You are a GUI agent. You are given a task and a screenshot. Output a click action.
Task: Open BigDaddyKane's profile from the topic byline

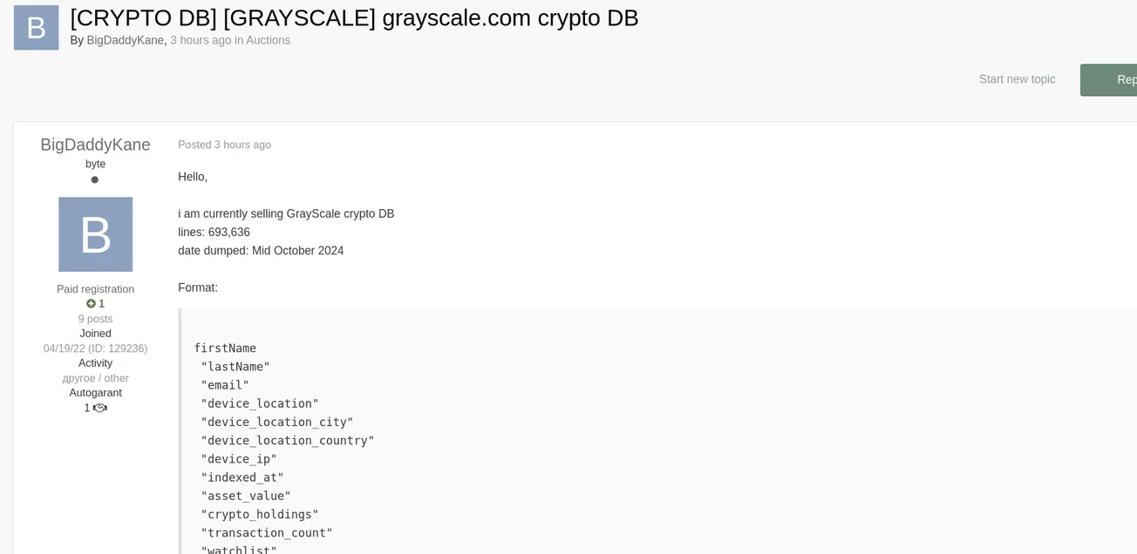pos(125,40)
